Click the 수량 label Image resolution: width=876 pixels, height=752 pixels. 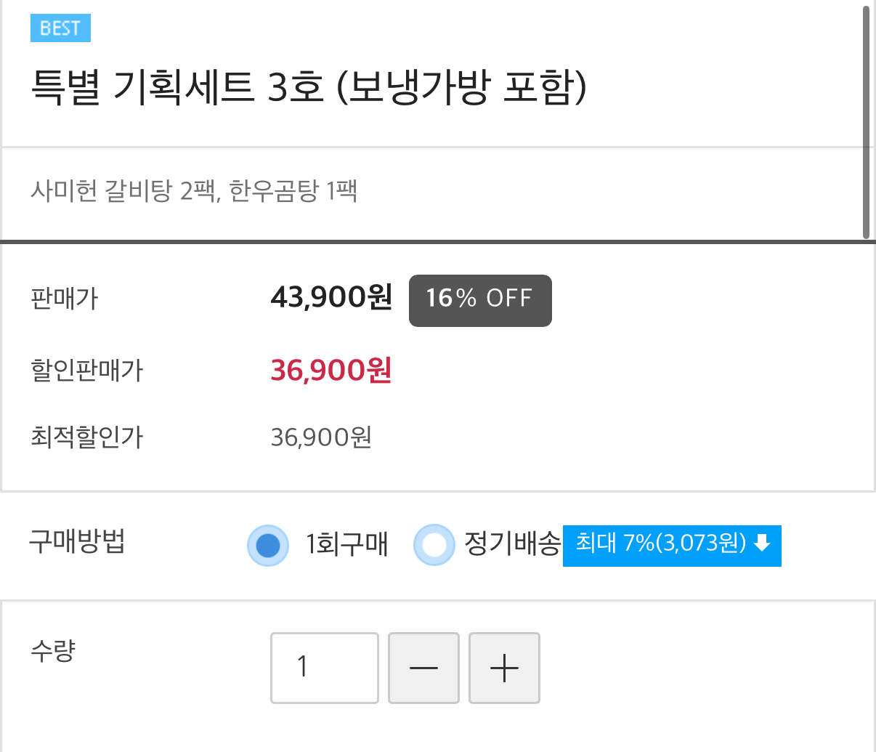[x=53, y=650]
